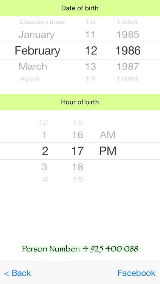
Task: Pick year 1987 in the year wheel
Action: (x=128, y=67)
